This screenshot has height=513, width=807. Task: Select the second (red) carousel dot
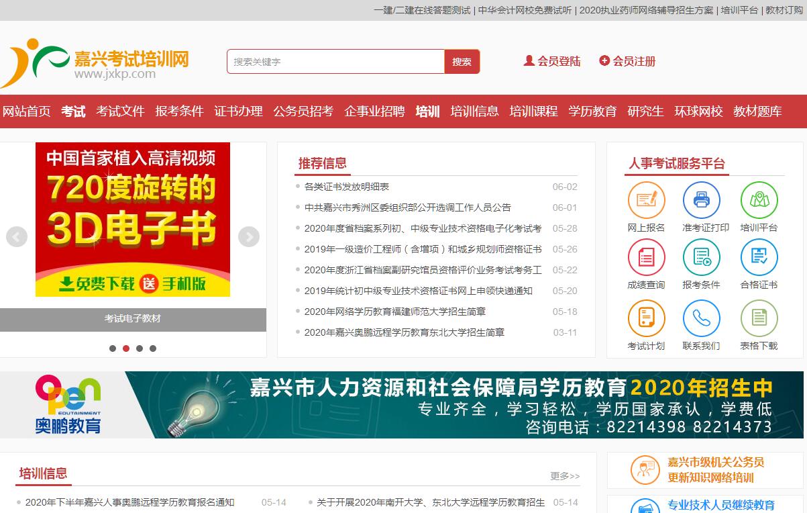coord(126,348)
